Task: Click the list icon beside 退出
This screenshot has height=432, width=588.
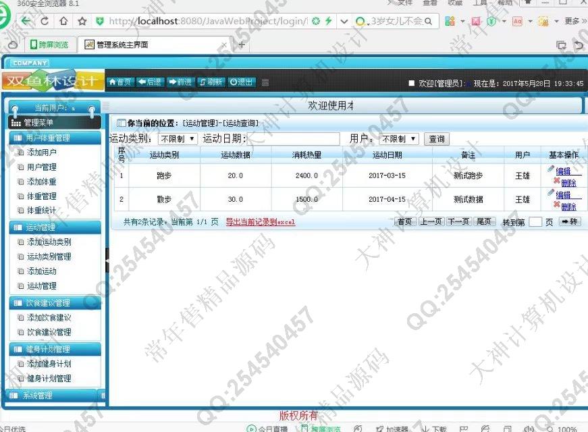Action: tap(265, 82)
